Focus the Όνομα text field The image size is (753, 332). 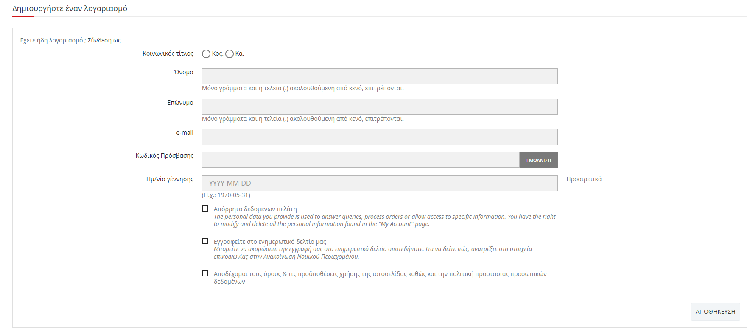[x=380, y=76]
